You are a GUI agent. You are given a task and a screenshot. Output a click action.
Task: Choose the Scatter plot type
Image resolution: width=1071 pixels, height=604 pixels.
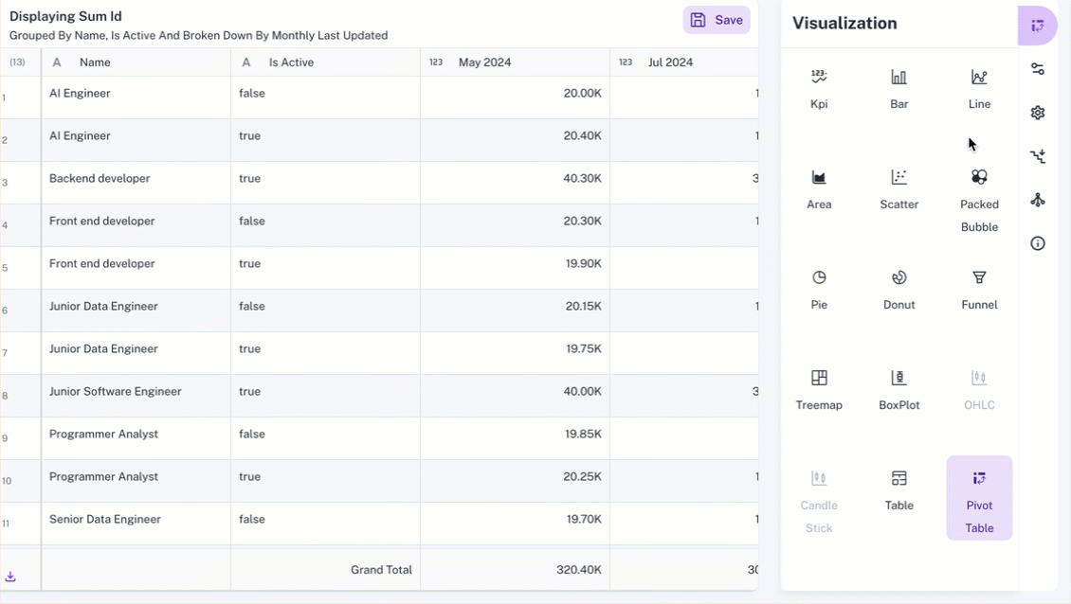click(x=899, y=189)
